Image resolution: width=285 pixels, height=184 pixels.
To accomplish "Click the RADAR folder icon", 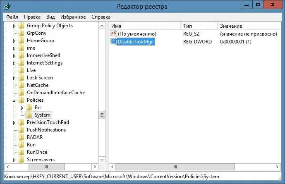I will pos(22,137).
